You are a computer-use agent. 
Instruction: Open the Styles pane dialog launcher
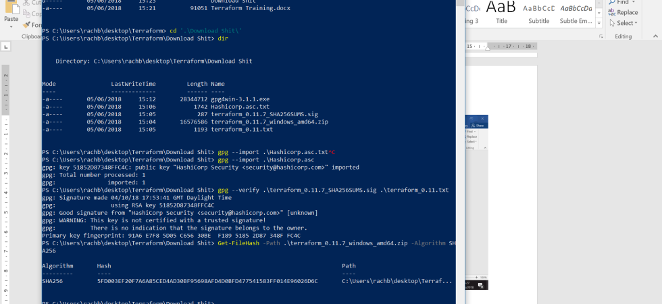pos(601,36)
